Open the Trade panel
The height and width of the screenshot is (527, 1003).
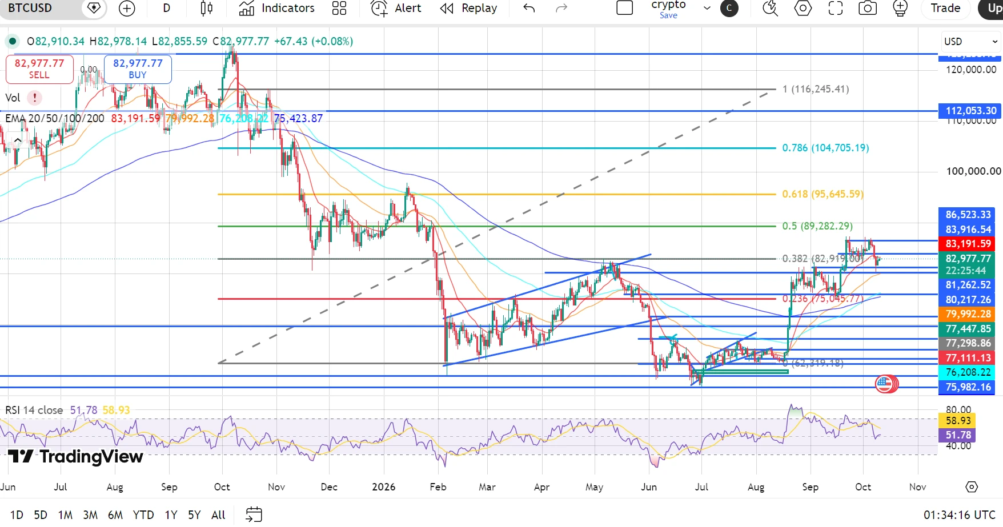945,8
